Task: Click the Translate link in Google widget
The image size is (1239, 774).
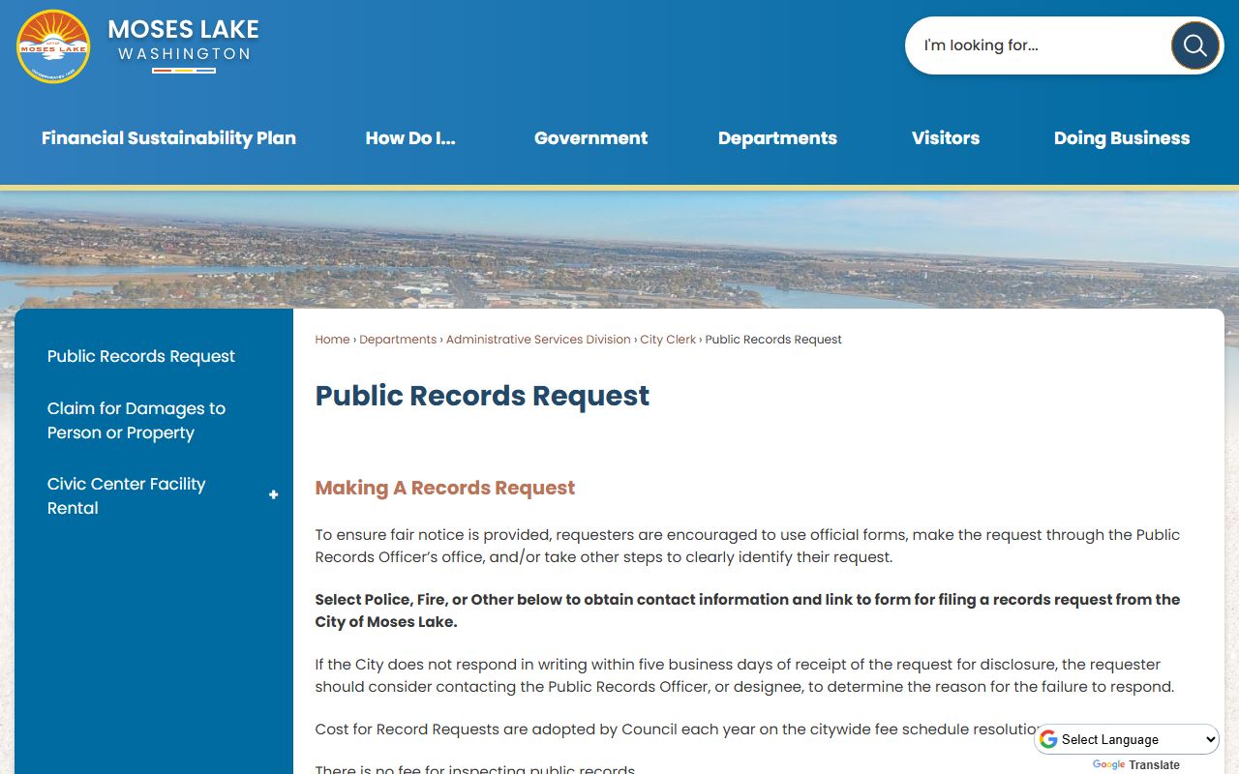Action: click(1154, 764)
